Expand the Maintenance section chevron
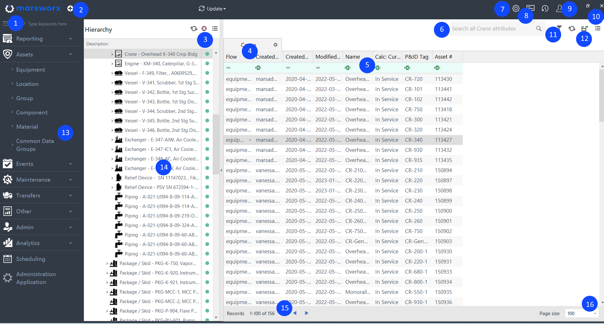This screenshot has height=324, width=604. pos(70,179)
